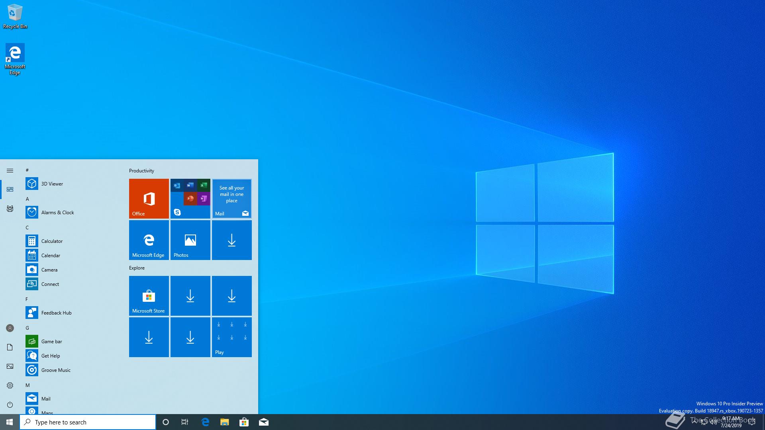Click the Power icon in Start sidebar
The image size is (765, 430).
pos(10,405)
